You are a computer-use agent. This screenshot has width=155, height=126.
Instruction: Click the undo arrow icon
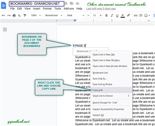tap(4, 15)
